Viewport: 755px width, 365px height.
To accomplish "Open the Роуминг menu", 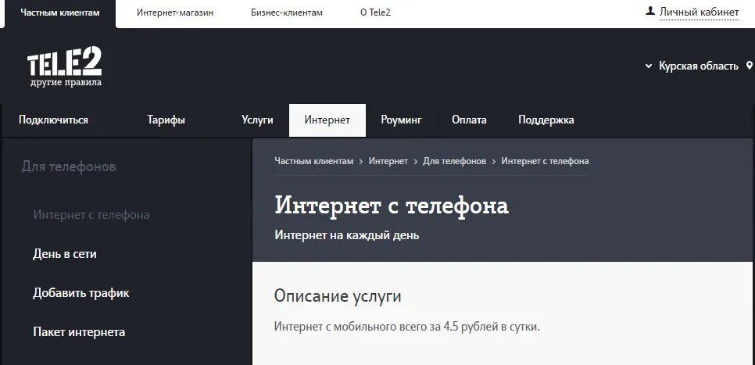I will tap(401, 120).
